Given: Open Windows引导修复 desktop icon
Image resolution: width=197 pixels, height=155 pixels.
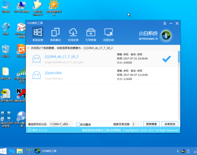Looking at the screenshot, I should click(21, 30).
